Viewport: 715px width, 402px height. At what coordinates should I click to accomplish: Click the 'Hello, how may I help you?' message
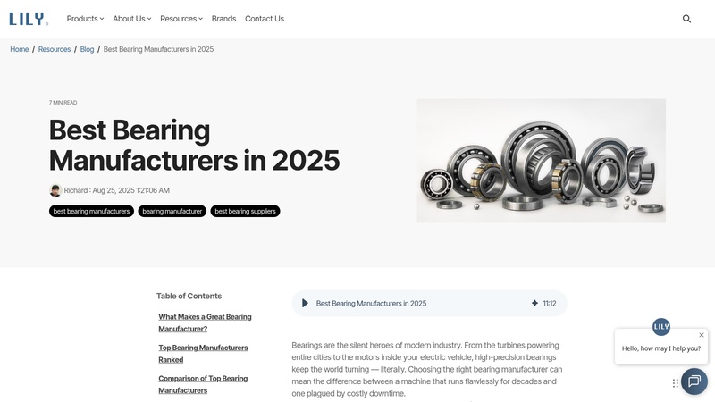pyautogui.click(x=661, y=348)
